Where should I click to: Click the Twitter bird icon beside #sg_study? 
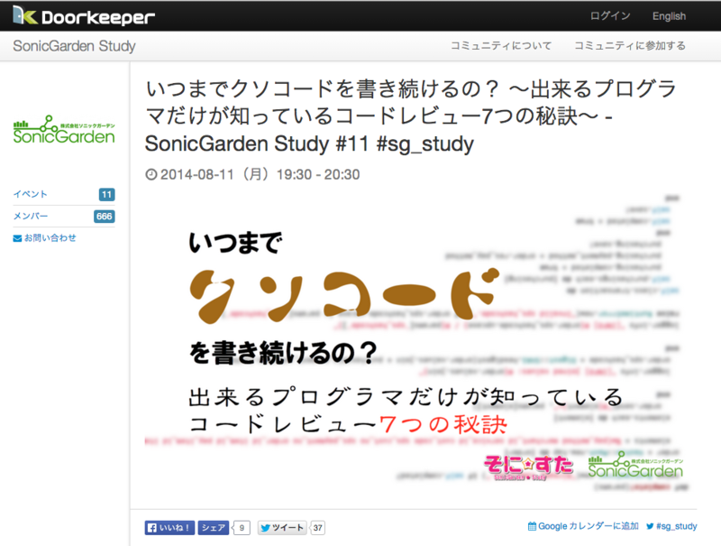click(x=650, y=526)
